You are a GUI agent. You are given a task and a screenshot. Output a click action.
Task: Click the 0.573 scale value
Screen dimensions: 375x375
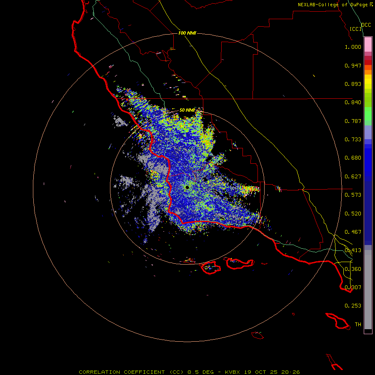[x=353, y=195]
